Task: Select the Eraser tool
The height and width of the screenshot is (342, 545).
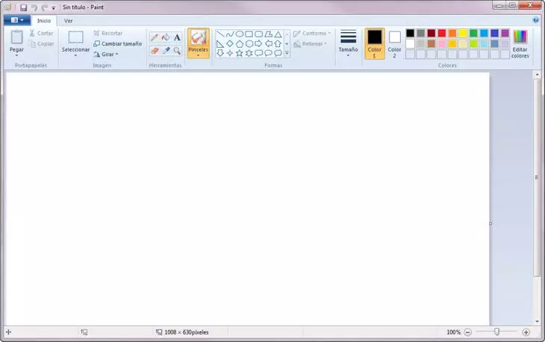Action: [155, 51]
